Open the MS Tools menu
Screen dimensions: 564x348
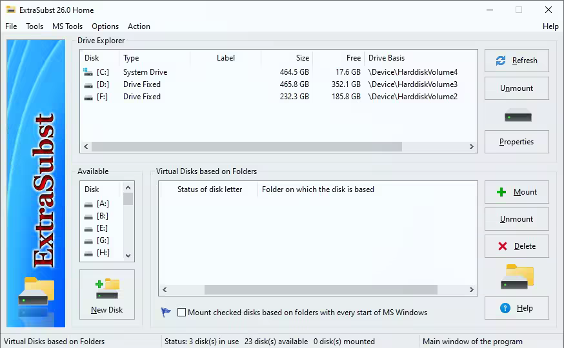pos(67,26)
